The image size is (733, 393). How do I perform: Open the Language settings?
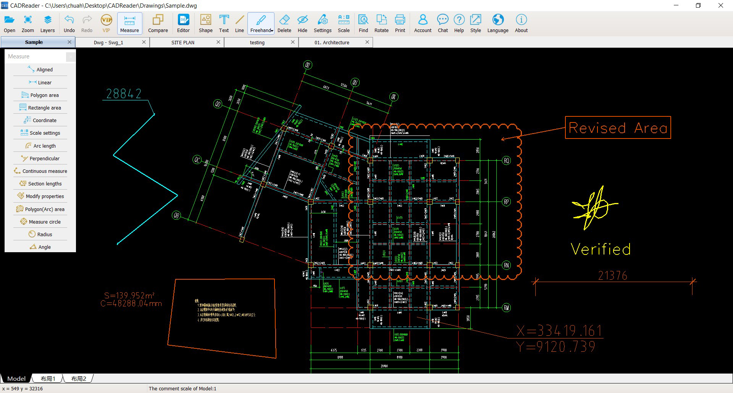(x=497, y=23)
